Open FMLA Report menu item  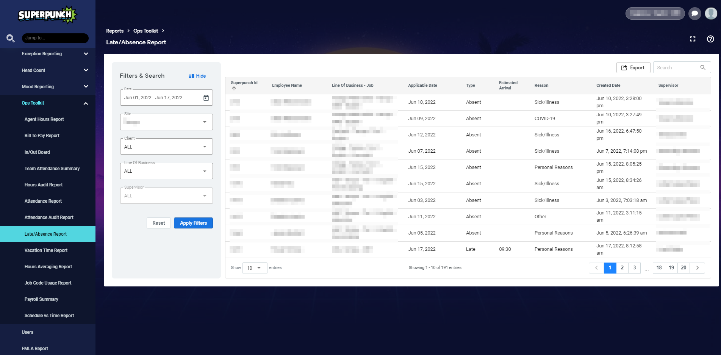[35, 349]
